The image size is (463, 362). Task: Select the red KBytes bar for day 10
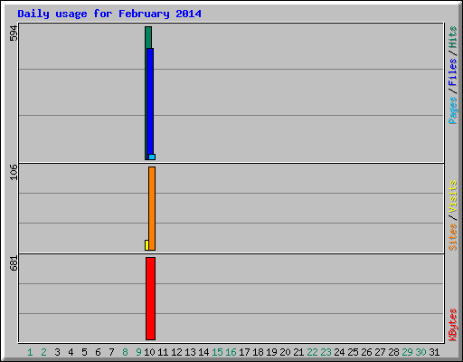150,299
